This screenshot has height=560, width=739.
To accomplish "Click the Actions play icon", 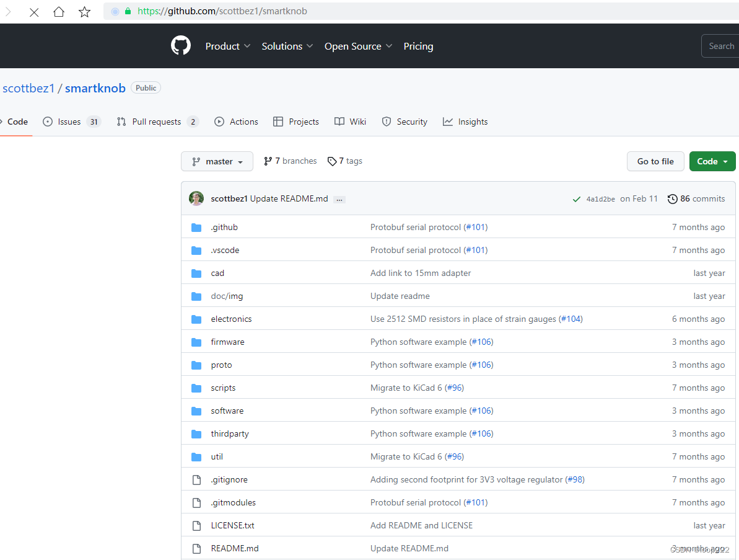I will 219,122.
